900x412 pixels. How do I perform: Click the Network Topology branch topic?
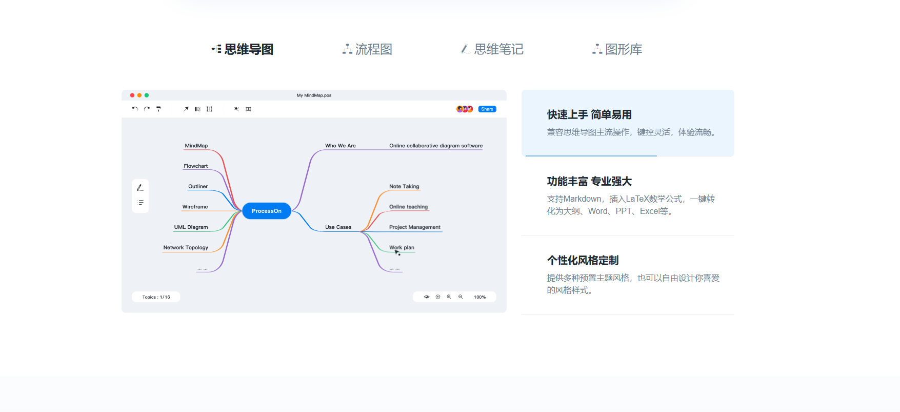click(186, 247)
